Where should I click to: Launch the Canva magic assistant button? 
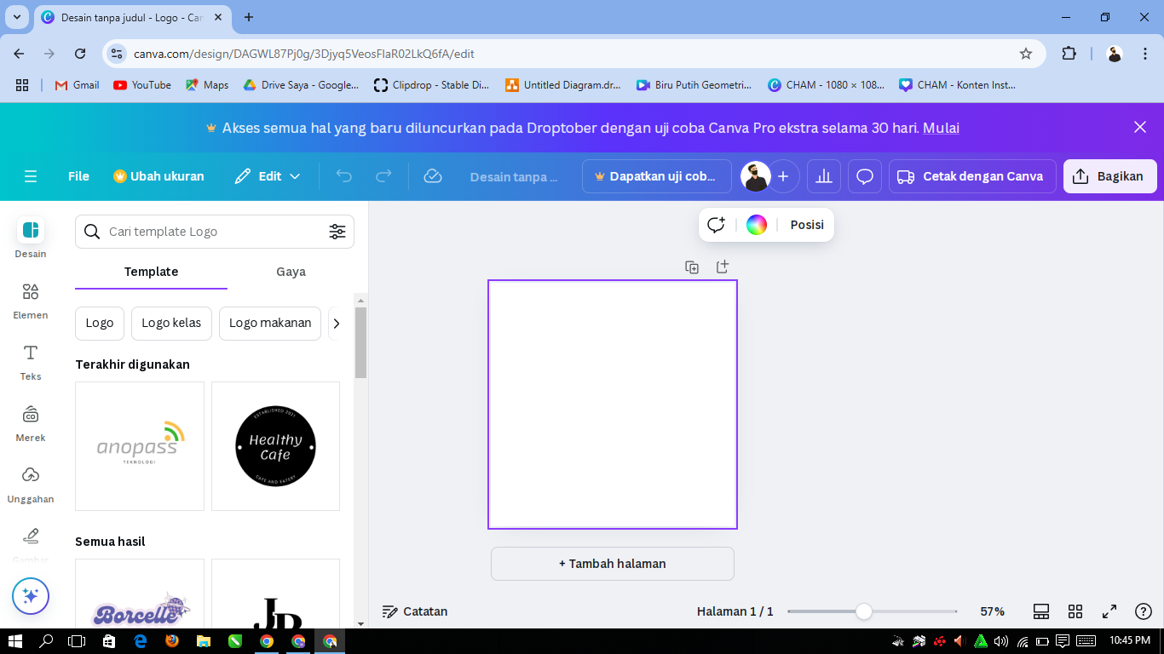[x=31, y=596]
